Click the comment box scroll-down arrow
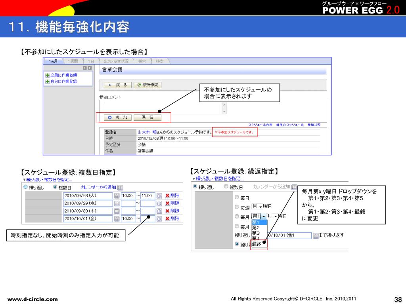The height and width of the screenshot is (304, 406). point(224,112)
